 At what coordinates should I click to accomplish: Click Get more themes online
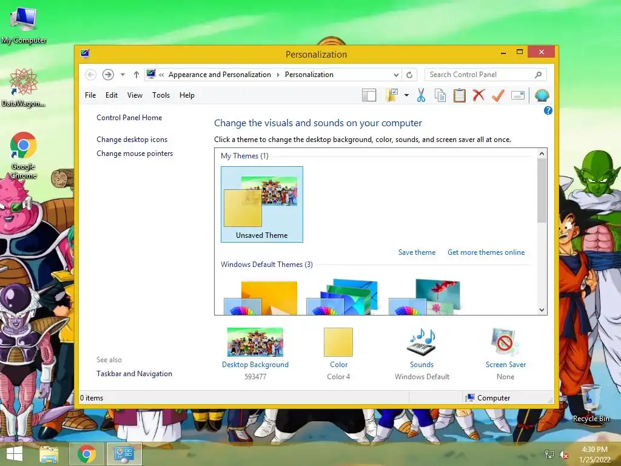point(486,252)
